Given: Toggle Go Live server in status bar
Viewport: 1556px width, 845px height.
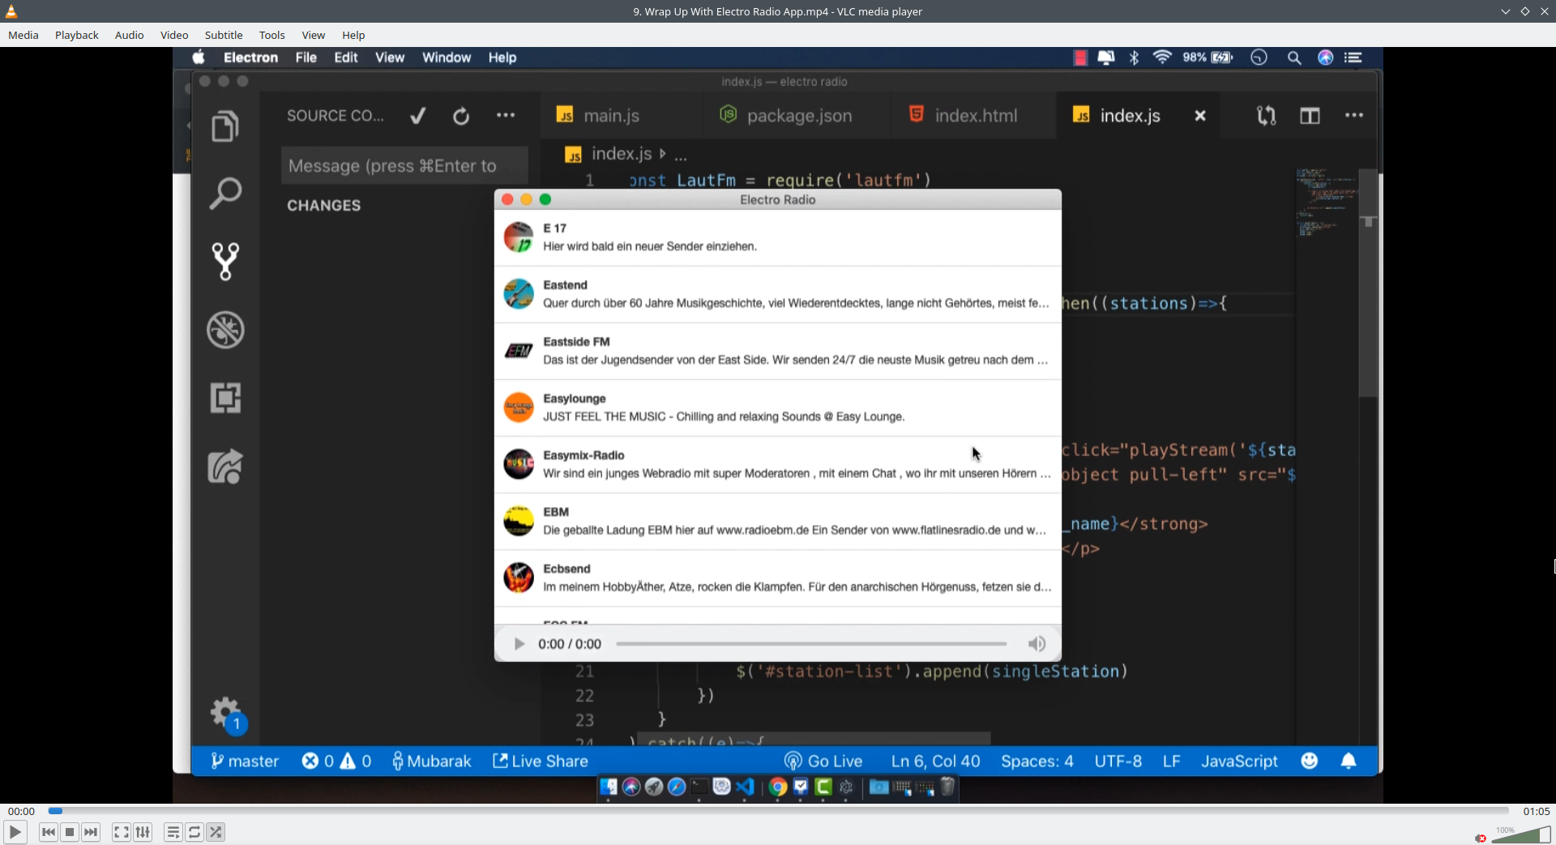Looking at the screenshot, I should click(x=823, y=761).
